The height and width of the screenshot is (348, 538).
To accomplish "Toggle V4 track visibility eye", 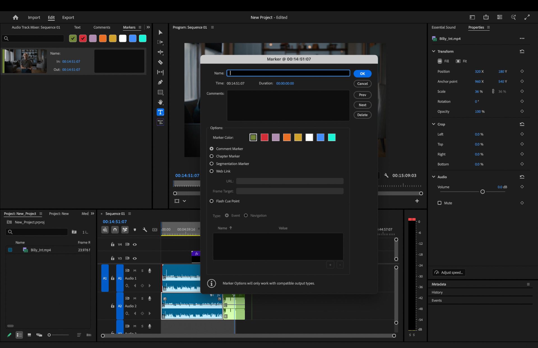I will pyautogui.click(x=135, y=244).
